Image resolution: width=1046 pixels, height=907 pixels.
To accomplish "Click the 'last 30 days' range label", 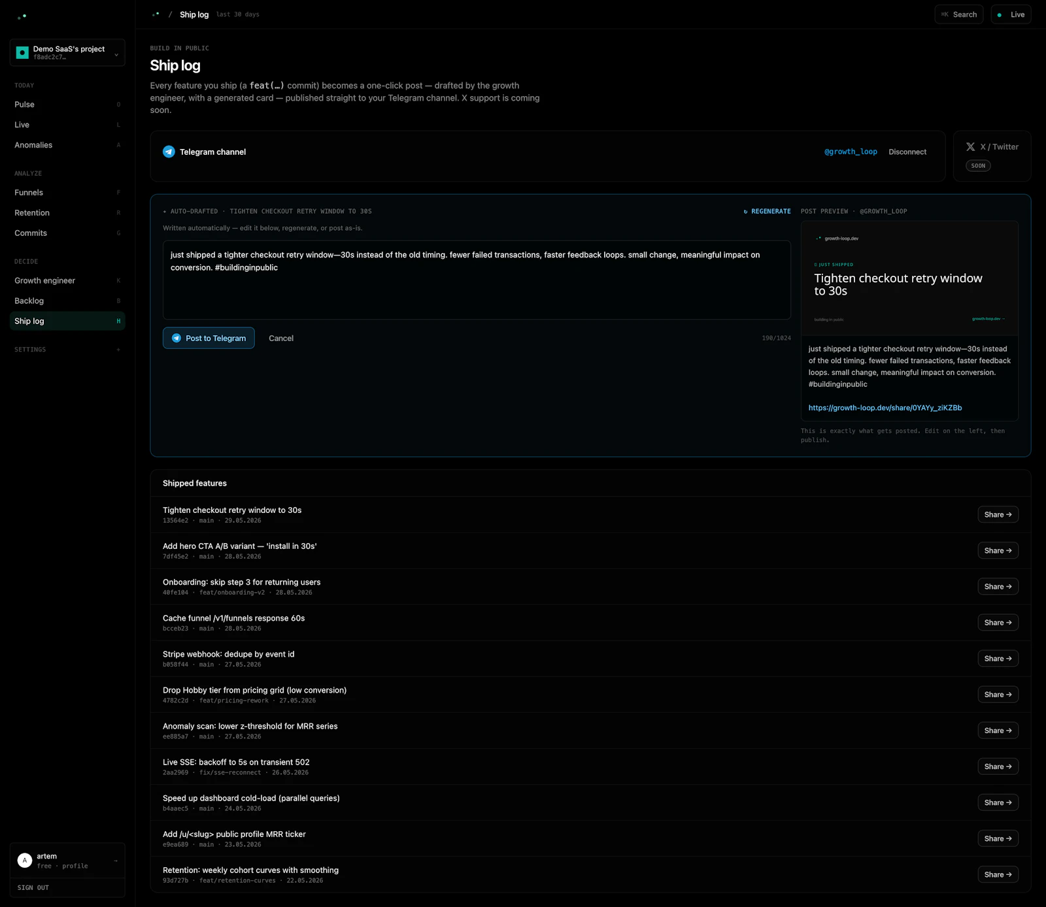I will (238, 14).
